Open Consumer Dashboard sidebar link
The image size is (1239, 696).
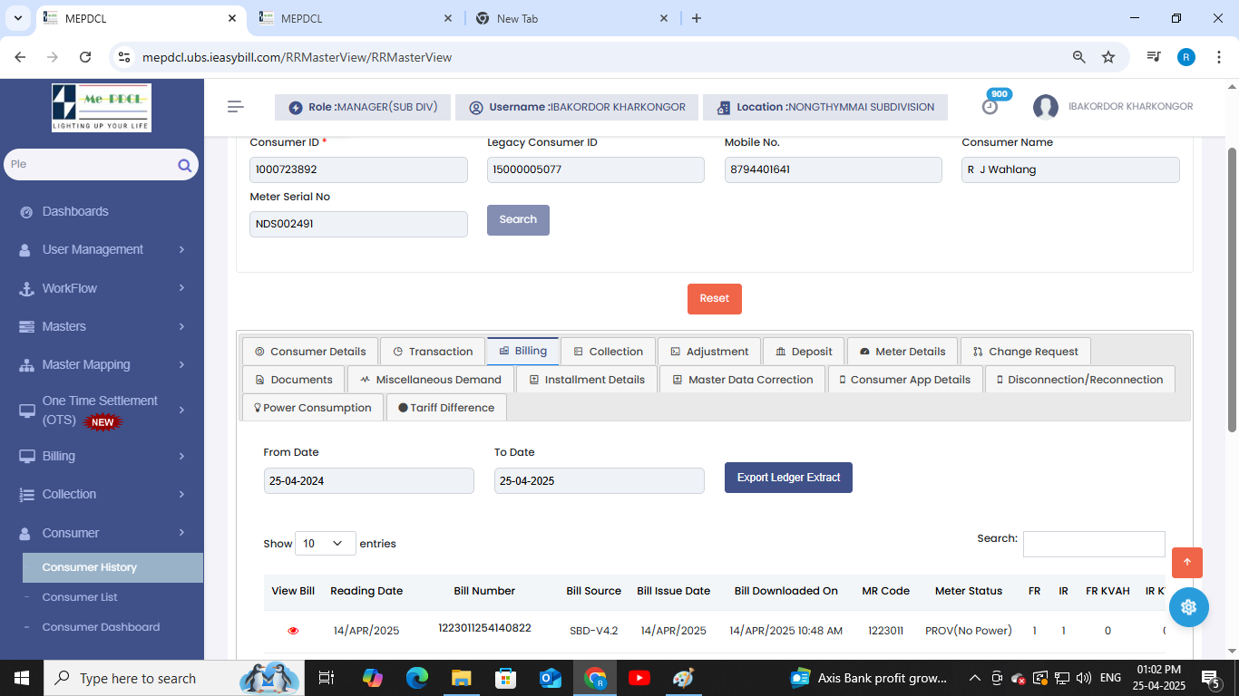pos(101,627)
